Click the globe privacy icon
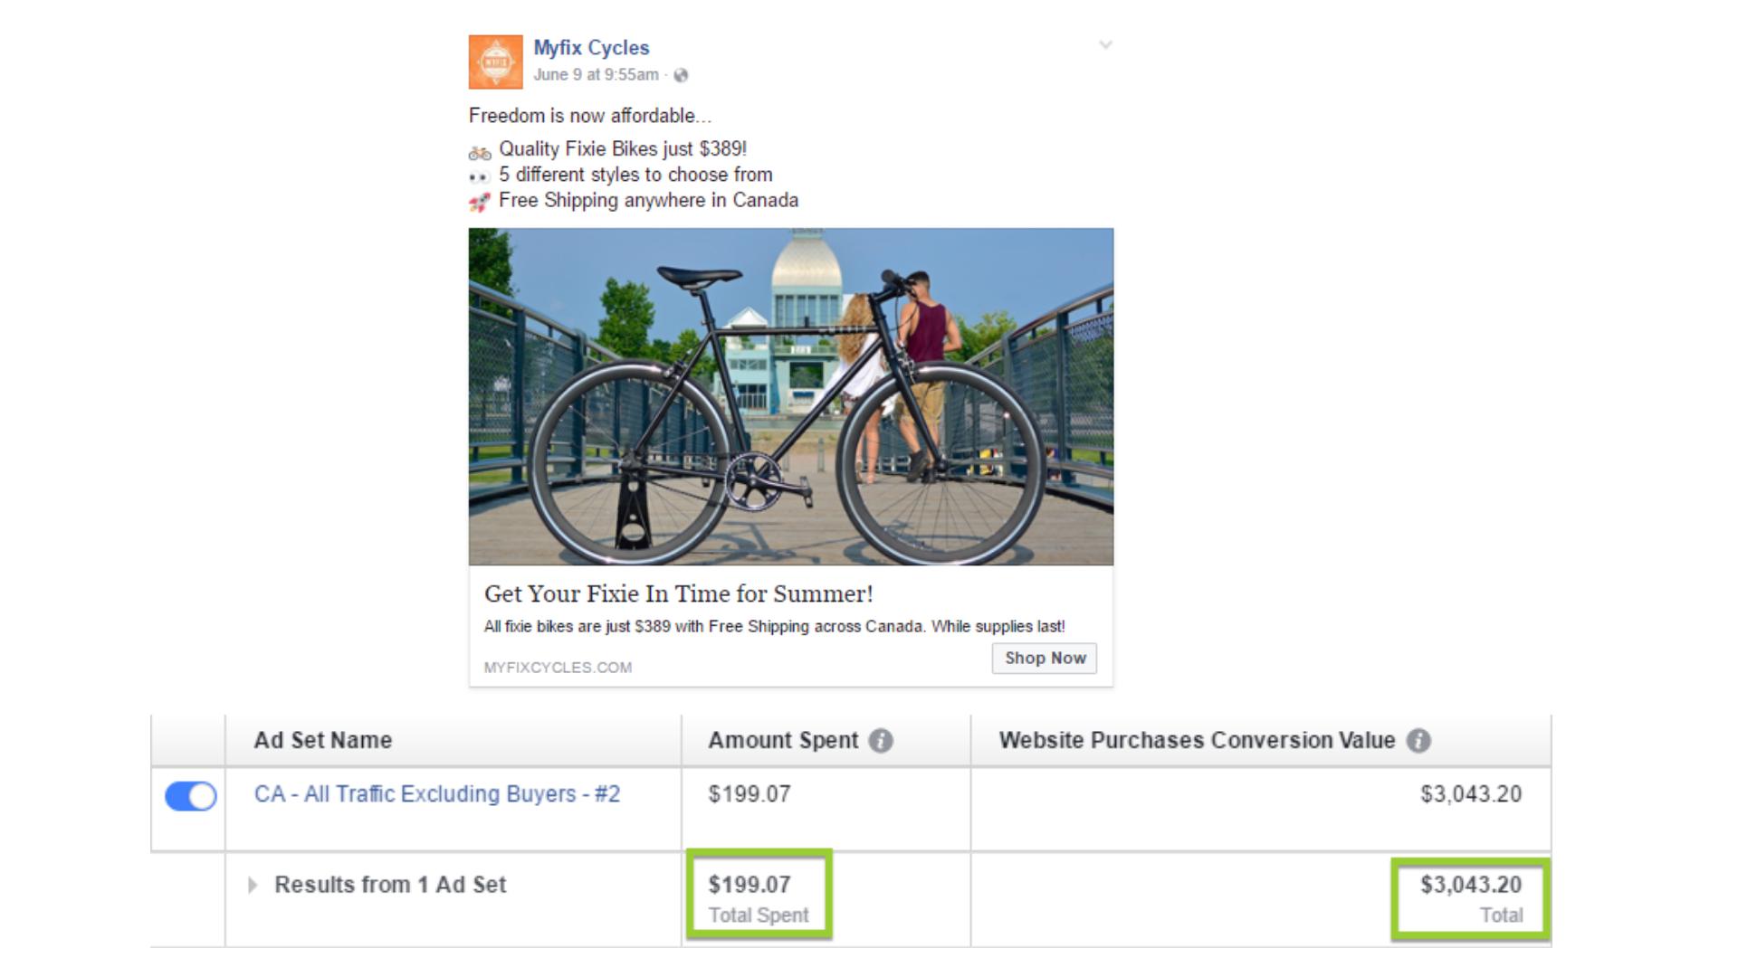Image resolution: width=1738 pixels, height=977 pixels. (681, 76)
